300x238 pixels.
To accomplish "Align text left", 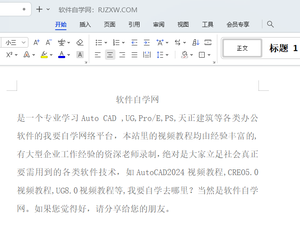I will click(x=98, y=55).
